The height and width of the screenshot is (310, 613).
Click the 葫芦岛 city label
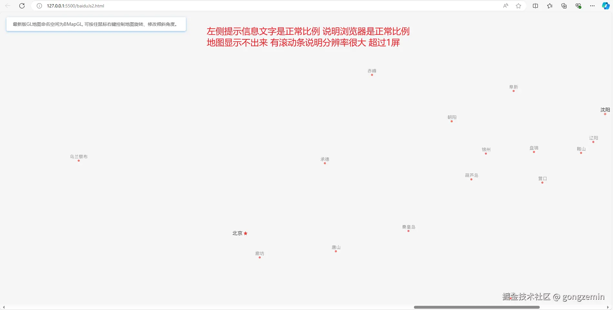click(472, 175)
